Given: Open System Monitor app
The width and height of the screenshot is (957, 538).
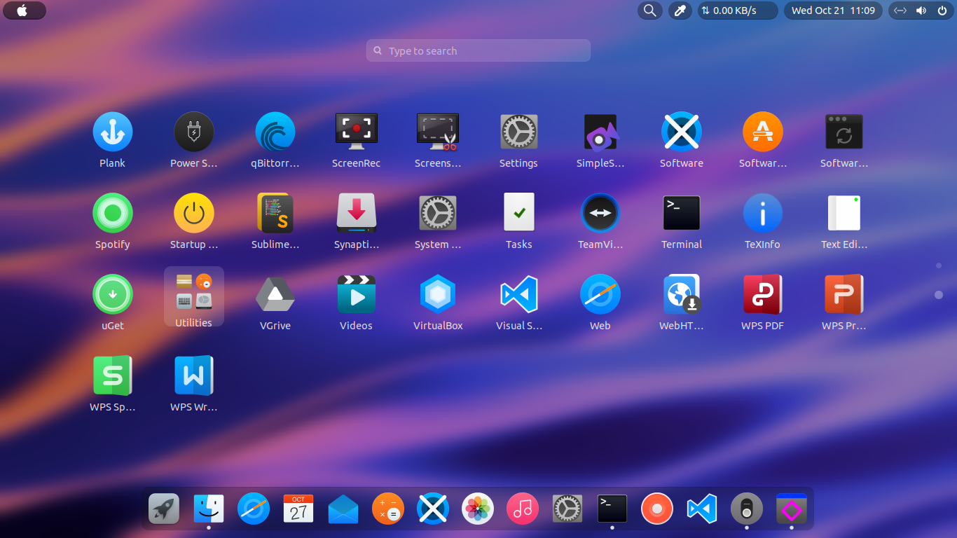Looking at the screenshot, I should coord(437,213).
